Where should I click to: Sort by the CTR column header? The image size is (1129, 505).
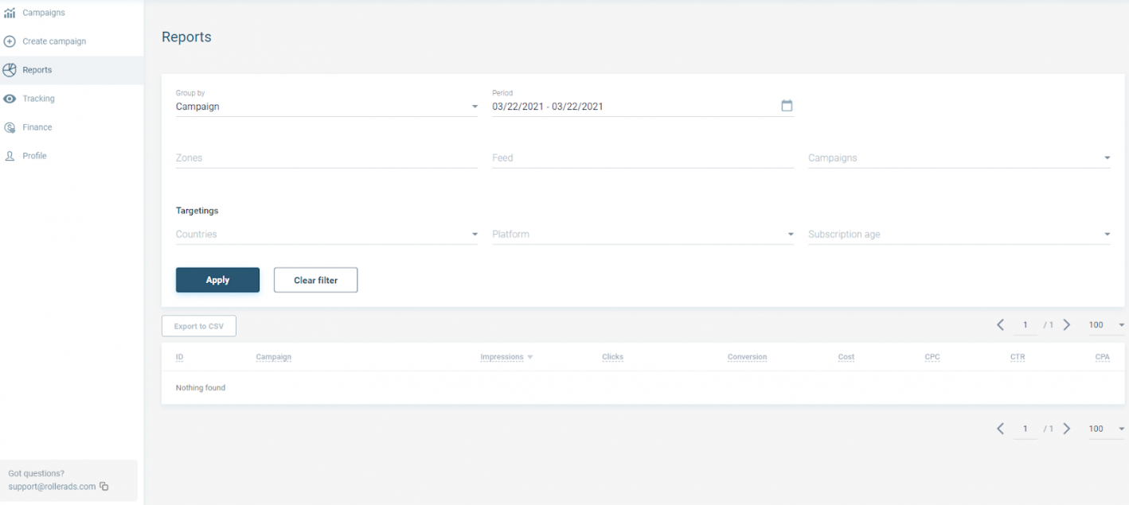(x=1018, y=357)
